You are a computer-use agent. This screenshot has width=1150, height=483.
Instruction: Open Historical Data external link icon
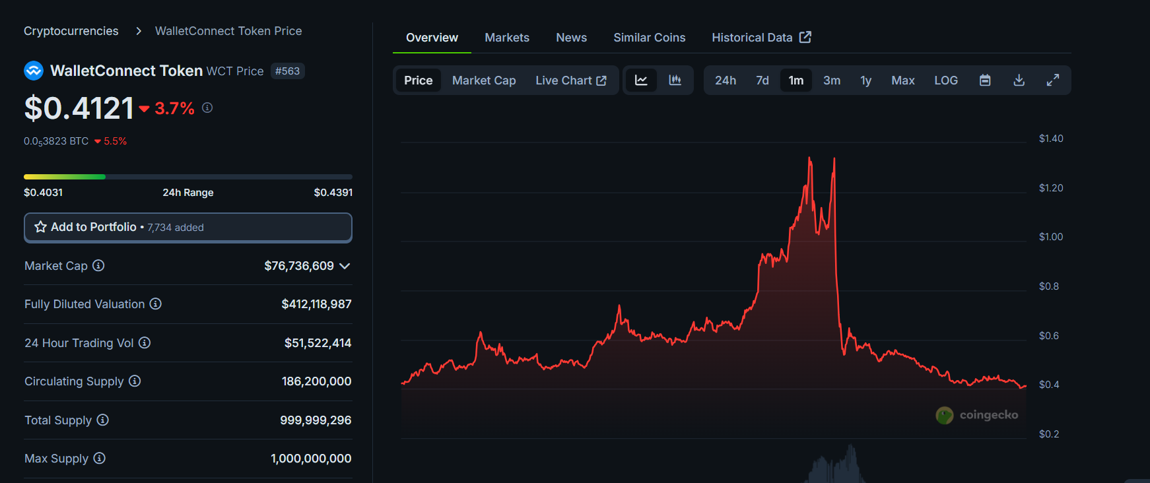[805, 37]
